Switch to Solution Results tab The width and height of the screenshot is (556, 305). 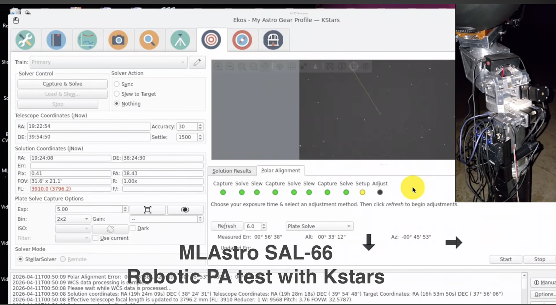coord(232,171)
